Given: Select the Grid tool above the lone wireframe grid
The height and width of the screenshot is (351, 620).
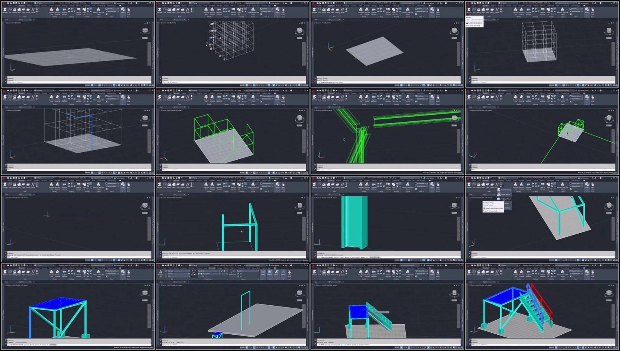Looking at the screenshot, I should click(164, 10).
